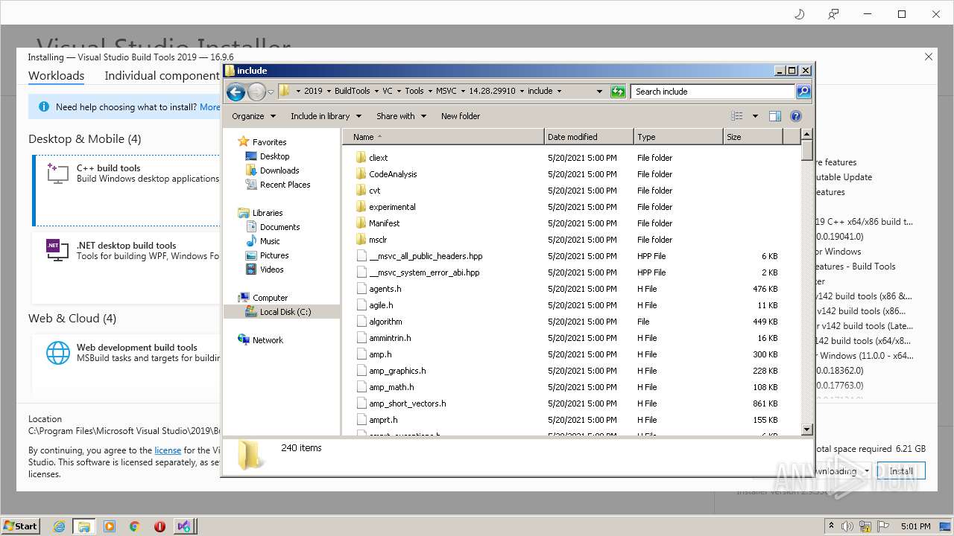This screenshot has width=954, height=536.
Task: Switch to Individual components tab
Action: point(162,76)
